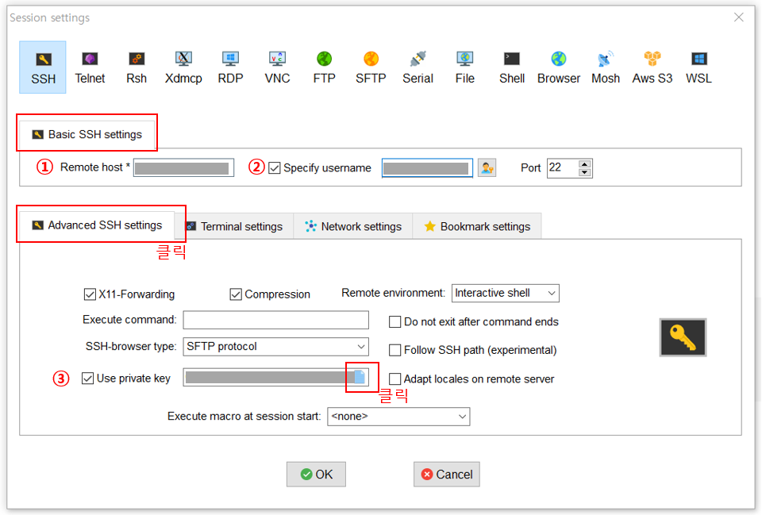The width and height of the screenshot is (762, 515).
Task: Enable Adapt locales on remote server
Action: click(395, 379)
